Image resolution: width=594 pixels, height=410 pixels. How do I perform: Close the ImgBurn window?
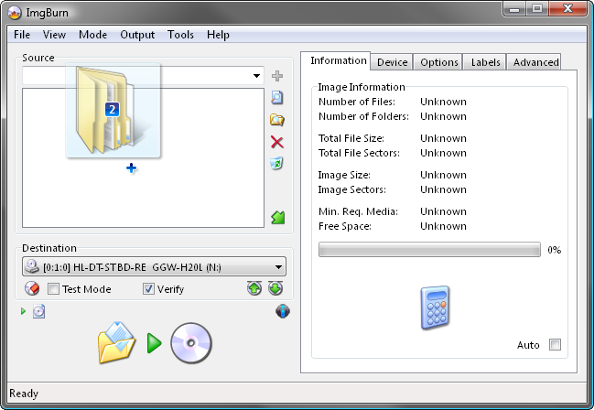point(567,9)
